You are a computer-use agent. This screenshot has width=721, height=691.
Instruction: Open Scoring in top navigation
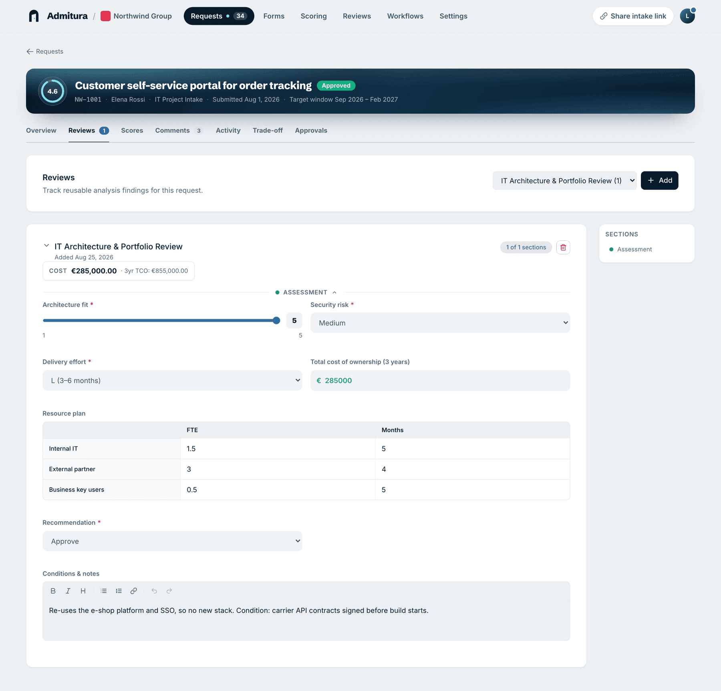[x=314, y=16]
